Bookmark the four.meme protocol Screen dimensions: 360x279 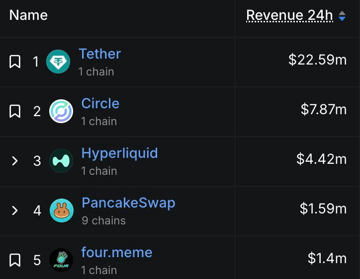coord(15,260)
